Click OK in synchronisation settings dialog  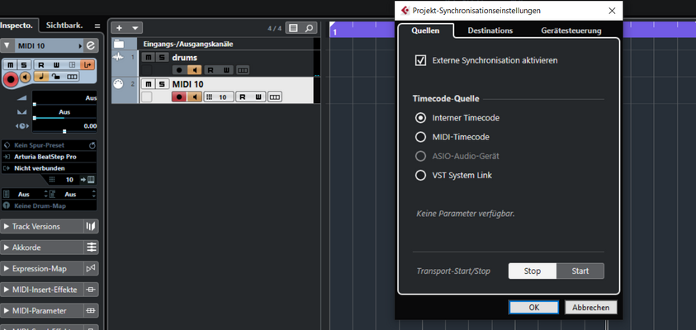click(533, 307)
